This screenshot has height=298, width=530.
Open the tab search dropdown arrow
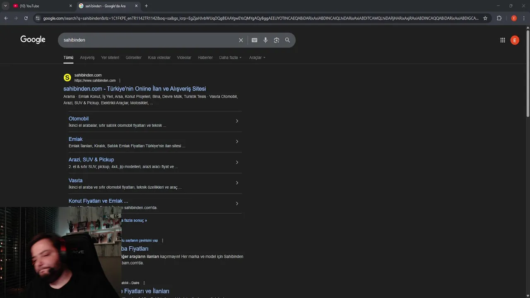(5, 6)
